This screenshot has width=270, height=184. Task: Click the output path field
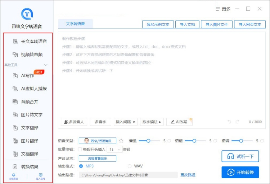(x=128, y=175)
